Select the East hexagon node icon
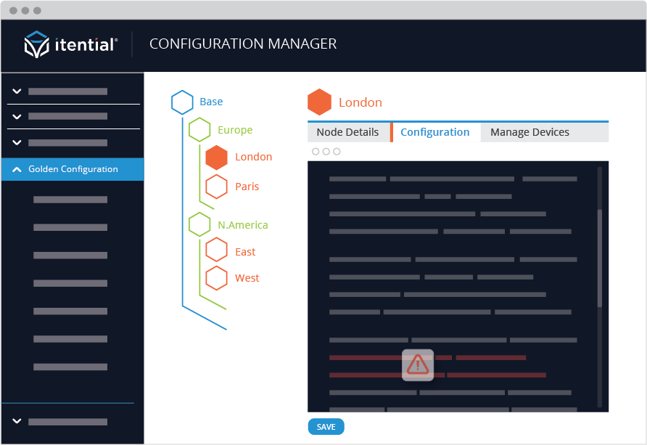 [216, 250]
